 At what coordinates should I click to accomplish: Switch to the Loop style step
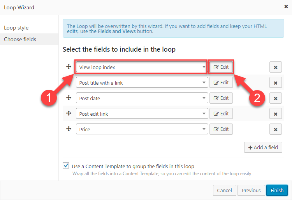coord(16,28)
